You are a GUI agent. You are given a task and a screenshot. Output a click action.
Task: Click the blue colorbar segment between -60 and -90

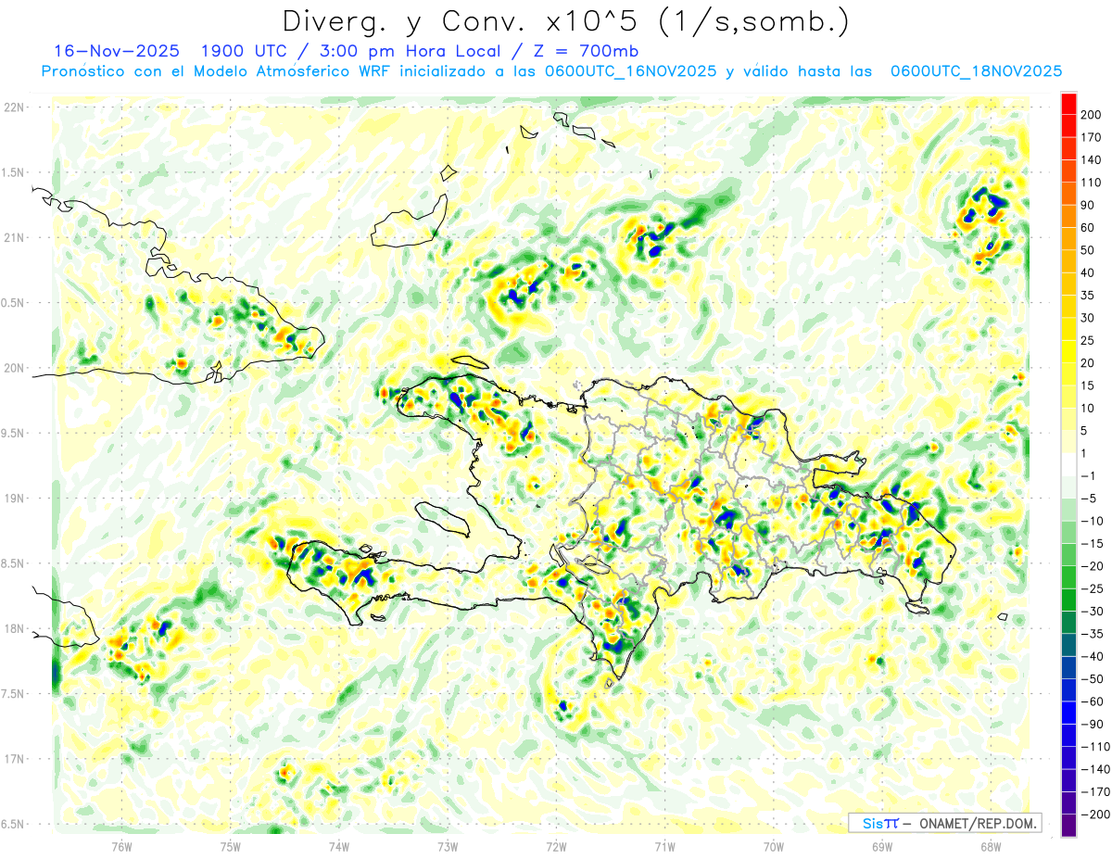(1069, 712)
